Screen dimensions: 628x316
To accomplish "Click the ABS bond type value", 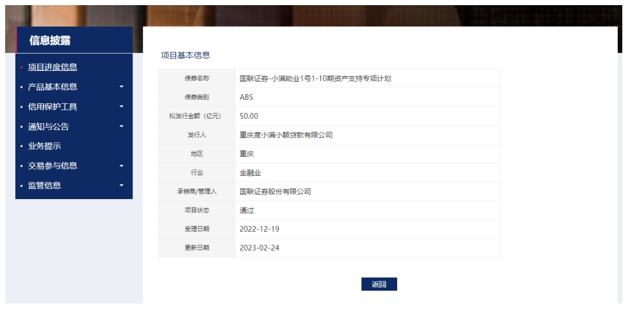I will point(246,97).
